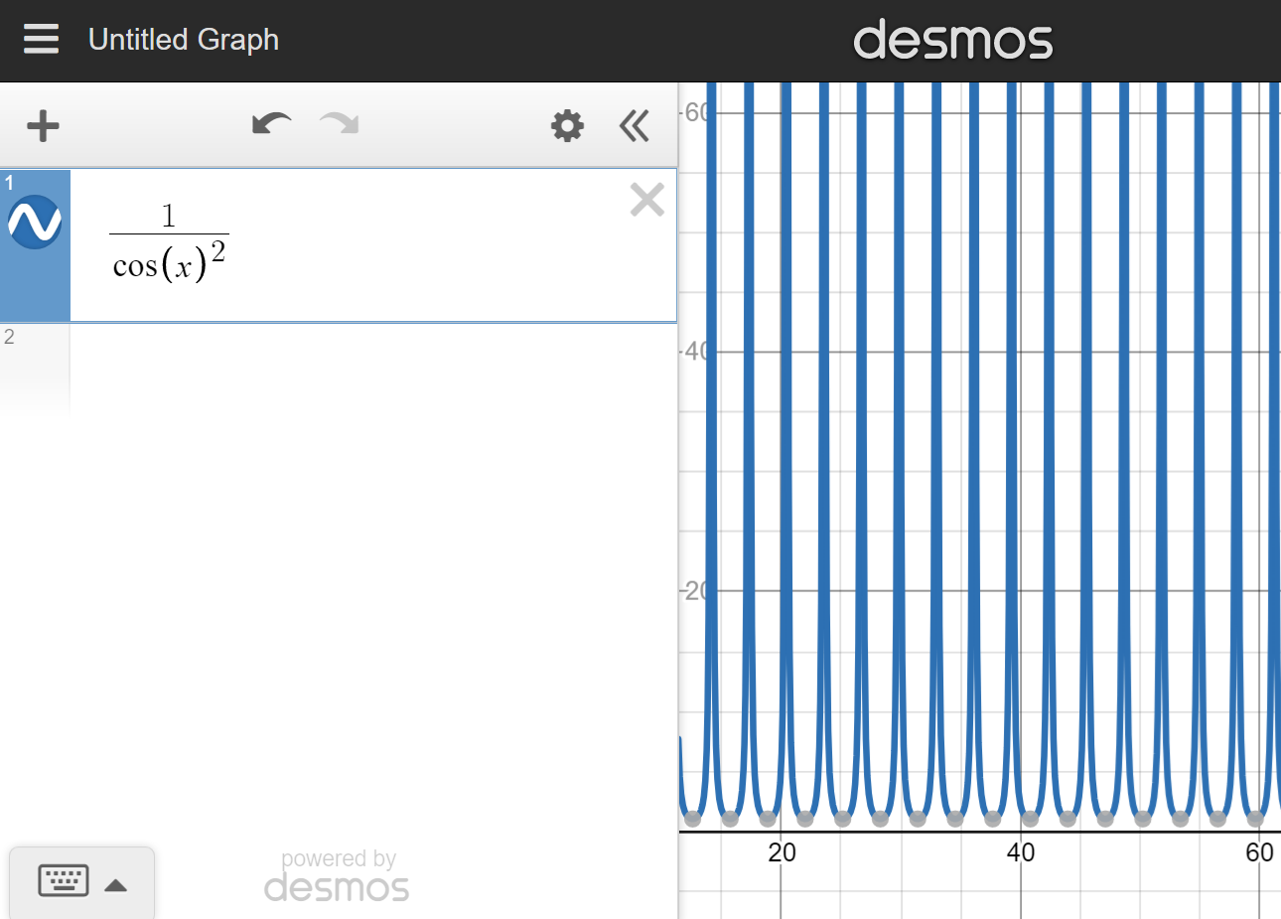The image size is (1281, 919).
Task: Delete expression 1 with the X
Action: (646, 200)
